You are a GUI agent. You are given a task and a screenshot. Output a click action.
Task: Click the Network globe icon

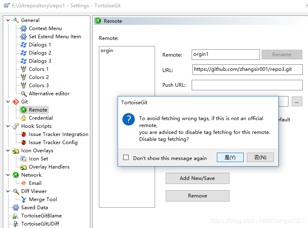[x=16, y=175]
